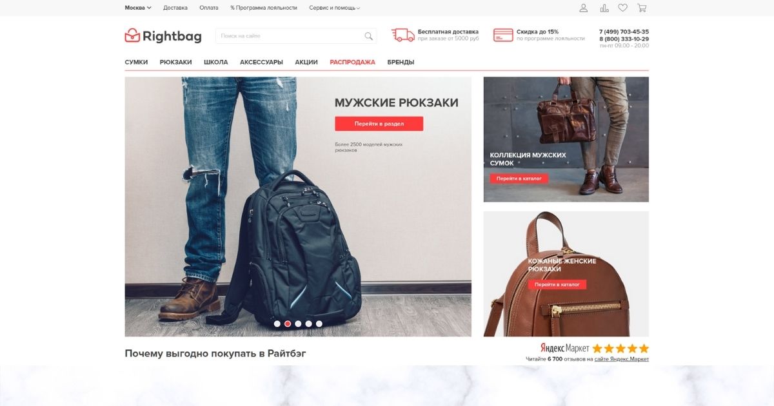Screen dimensions: 774x406
Task: Select the third carousel slide dot
Action: [x=298, y=324]
